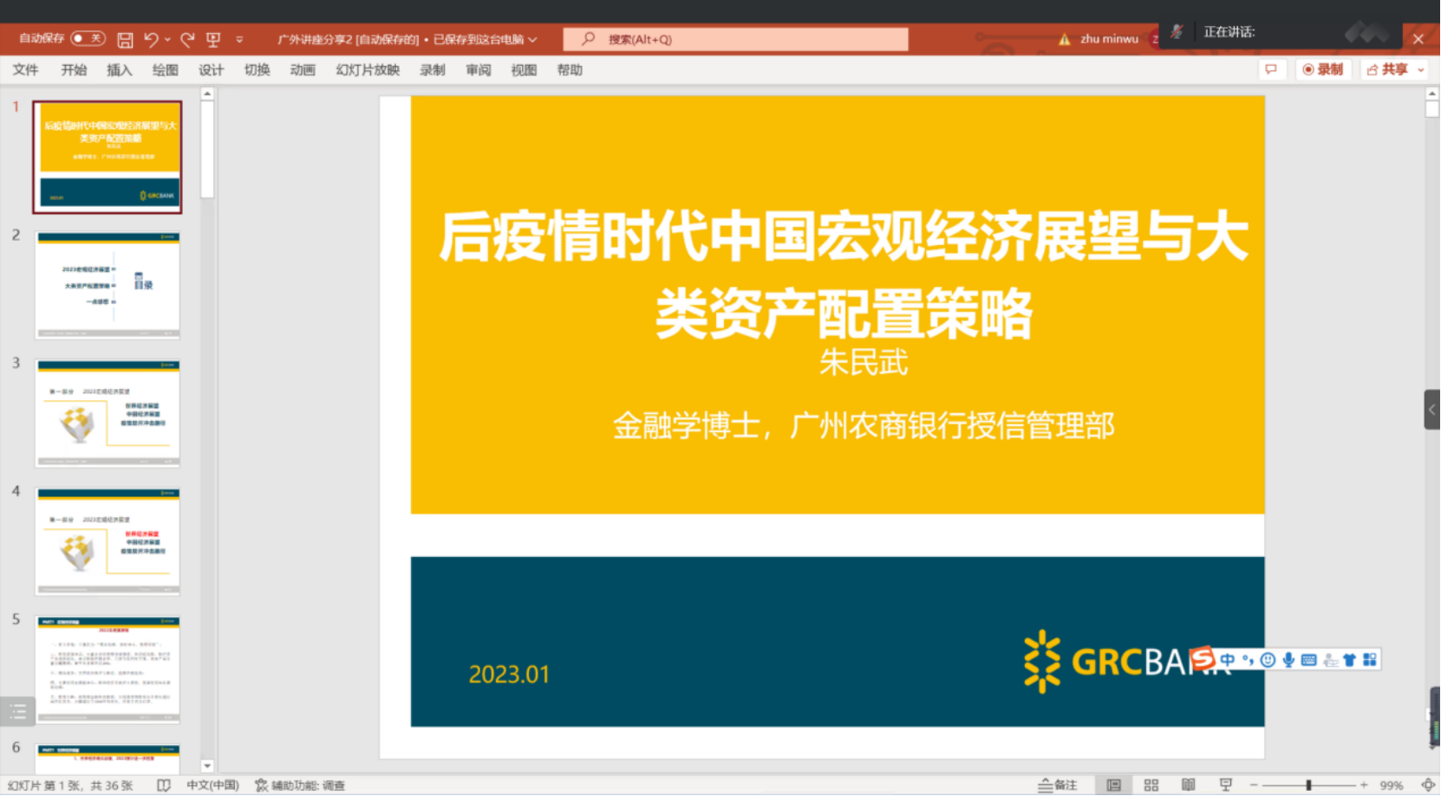The height and width of the screenshot is (796, 1441).
Task: Toggle the AutoSave switch
Action: click(88, 39)
